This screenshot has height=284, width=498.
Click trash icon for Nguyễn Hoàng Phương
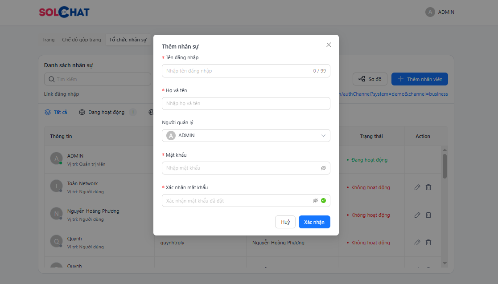pos(428,215)
